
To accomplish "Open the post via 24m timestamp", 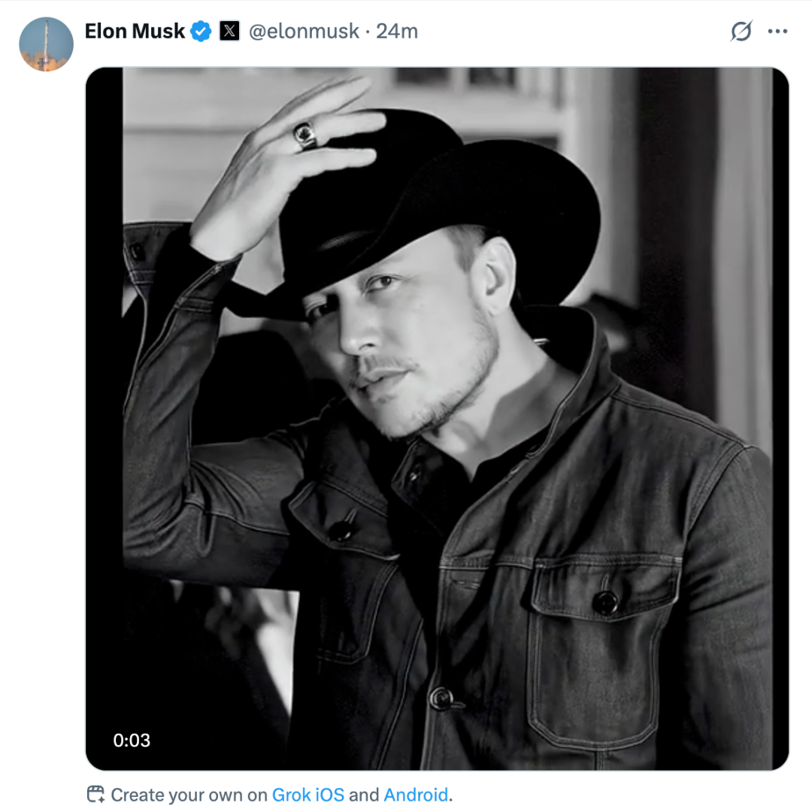I will (397, 32).
